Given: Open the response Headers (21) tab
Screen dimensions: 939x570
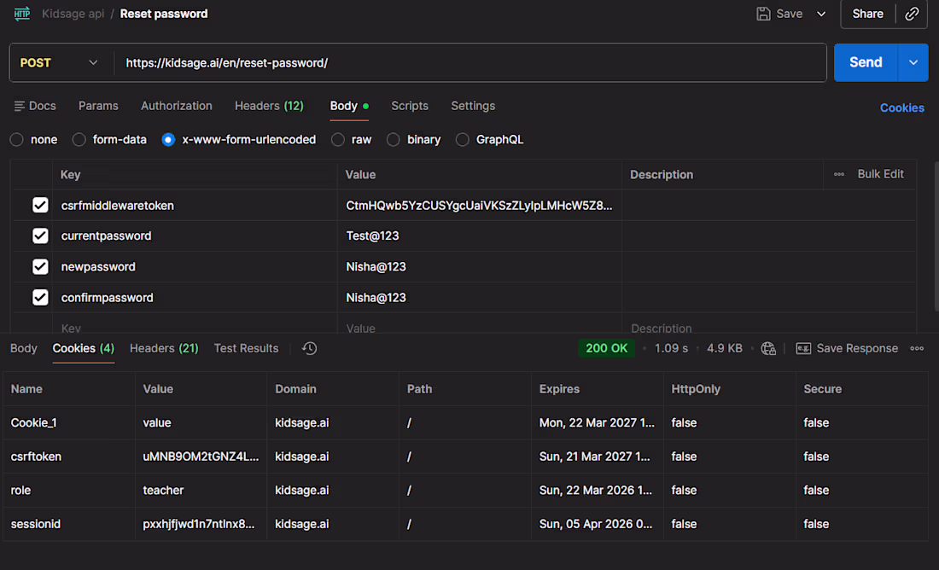Looking at the screenshot, I should pos(164,348).
